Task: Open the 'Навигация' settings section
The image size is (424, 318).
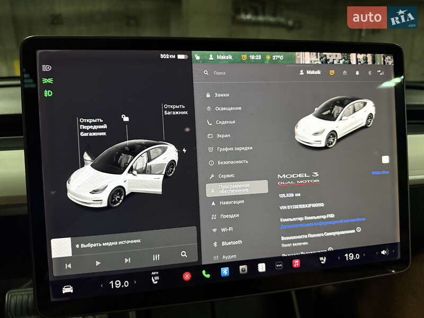Action: (232, 202)
